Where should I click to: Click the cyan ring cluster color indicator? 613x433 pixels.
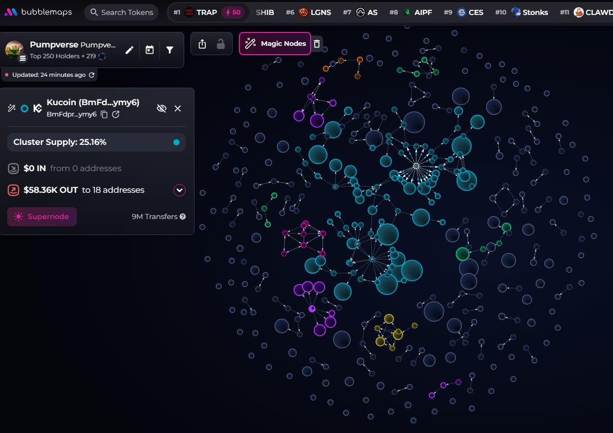pos(25,108)
